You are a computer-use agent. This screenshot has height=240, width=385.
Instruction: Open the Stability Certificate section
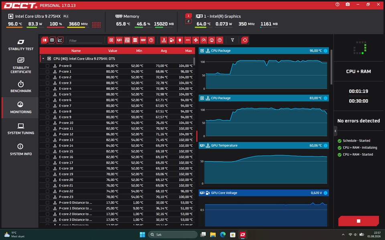[20, 66]
